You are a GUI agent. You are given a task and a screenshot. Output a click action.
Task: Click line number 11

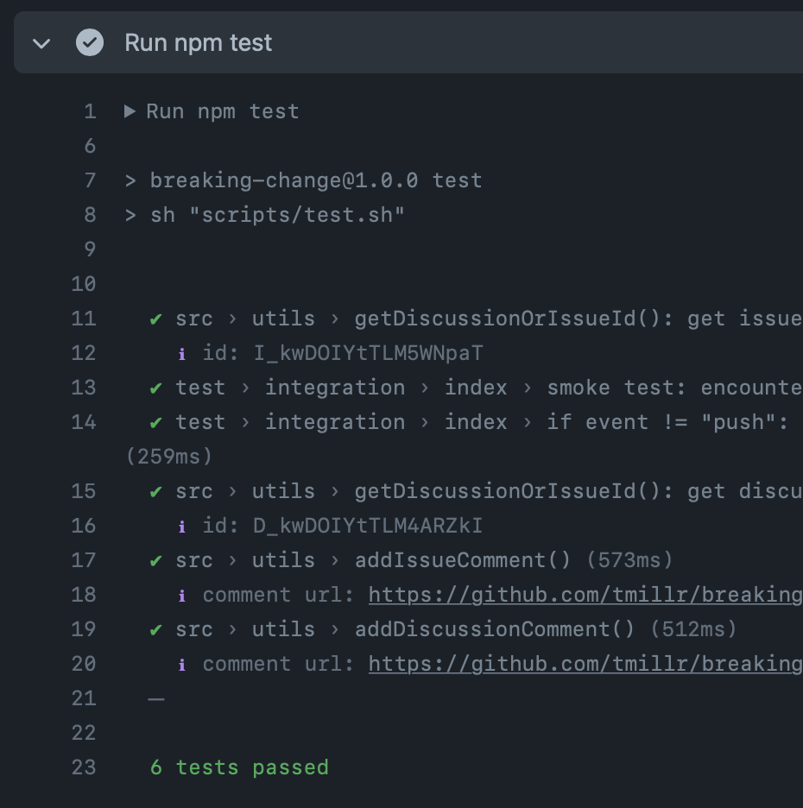pos(84,319)
